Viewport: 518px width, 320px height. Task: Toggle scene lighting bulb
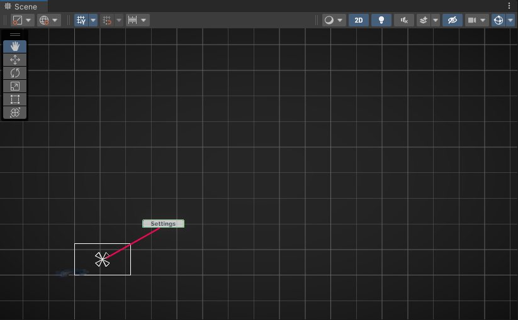pyautogui.click(x=381, y=20)
